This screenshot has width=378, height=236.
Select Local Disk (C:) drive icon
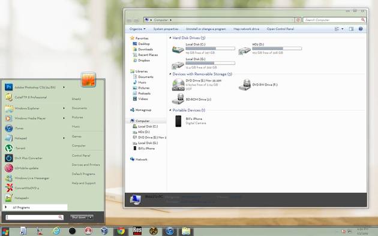click(x=178, y=49)
